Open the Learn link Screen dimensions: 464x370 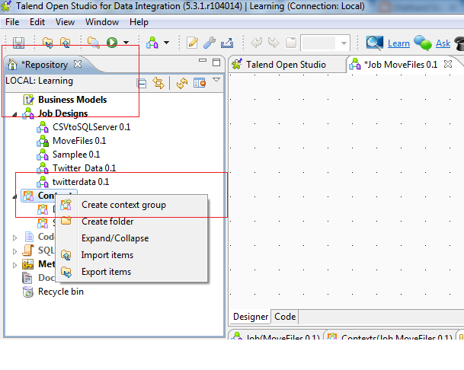pos(398,43)
